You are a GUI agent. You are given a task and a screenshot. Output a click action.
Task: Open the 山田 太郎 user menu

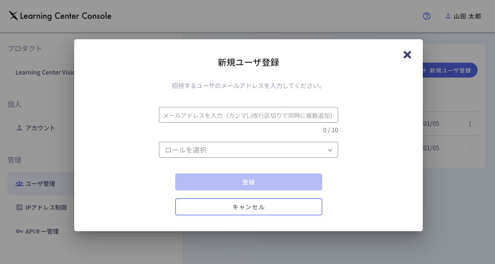[467, 16]
